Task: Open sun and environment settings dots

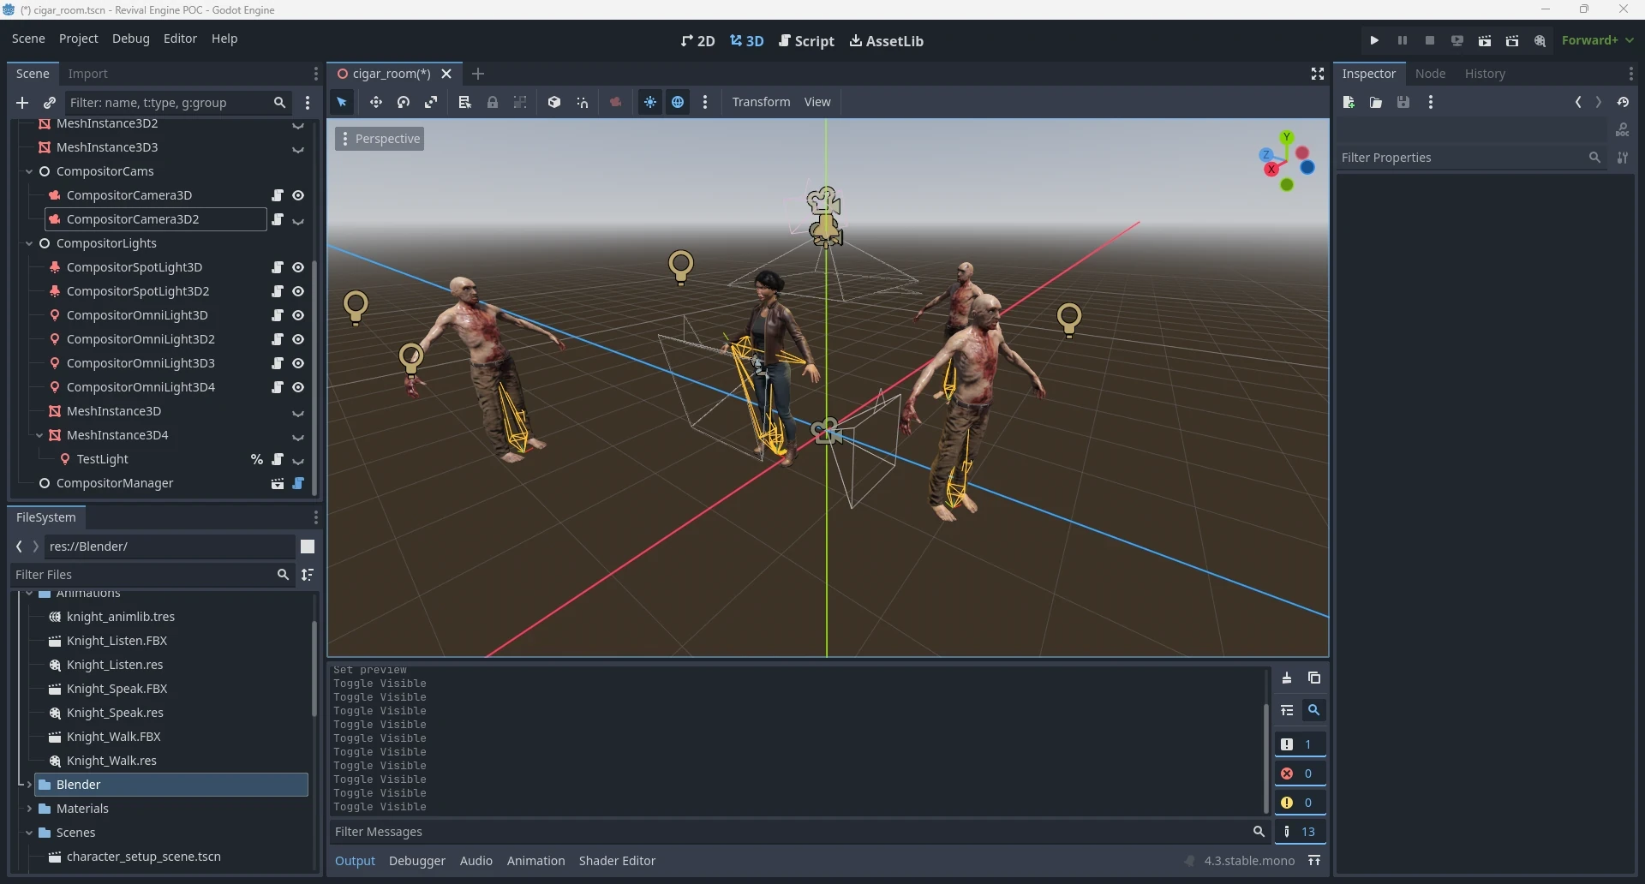Action: (x=705, y=102)
